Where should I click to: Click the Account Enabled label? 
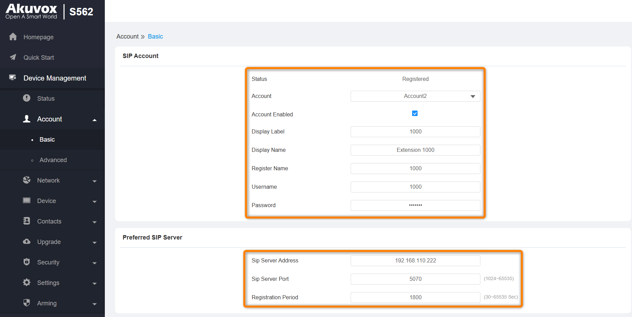point(272,114)
